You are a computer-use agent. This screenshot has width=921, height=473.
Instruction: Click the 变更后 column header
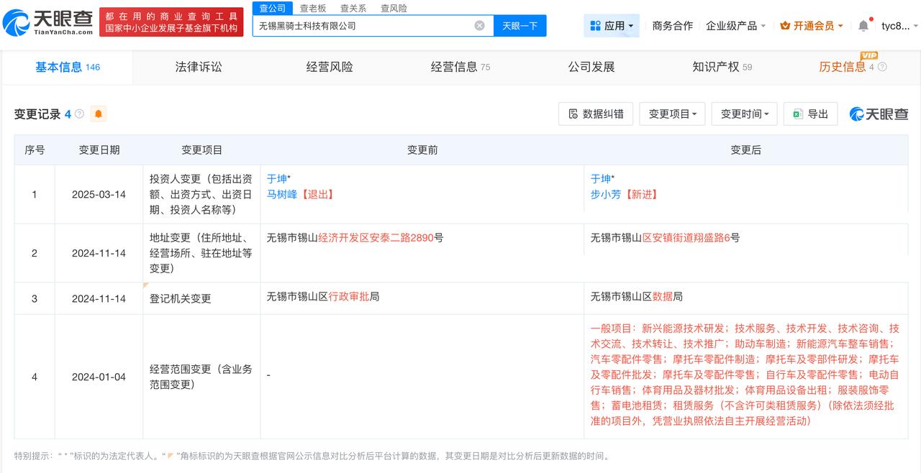tap(746, 150)
